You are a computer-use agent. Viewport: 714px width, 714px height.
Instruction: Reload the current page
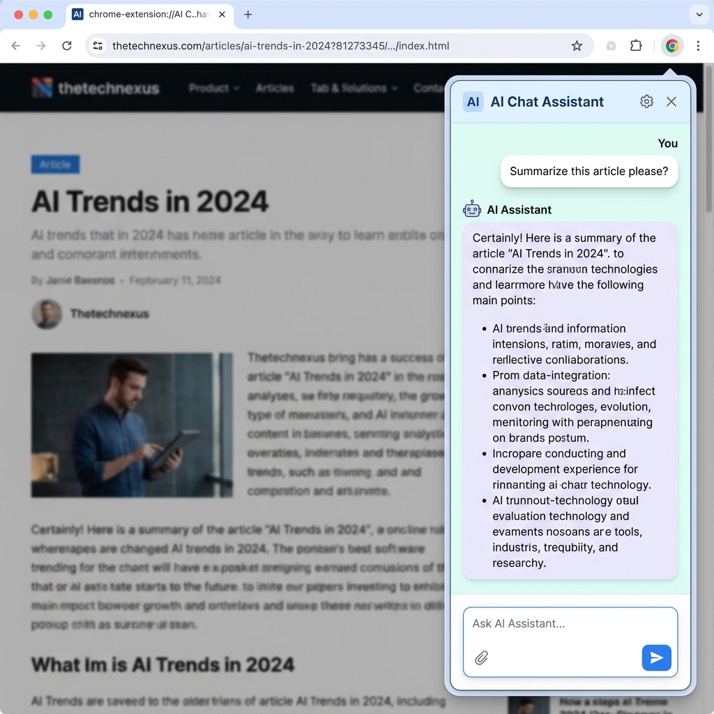(x=67, y=45)
